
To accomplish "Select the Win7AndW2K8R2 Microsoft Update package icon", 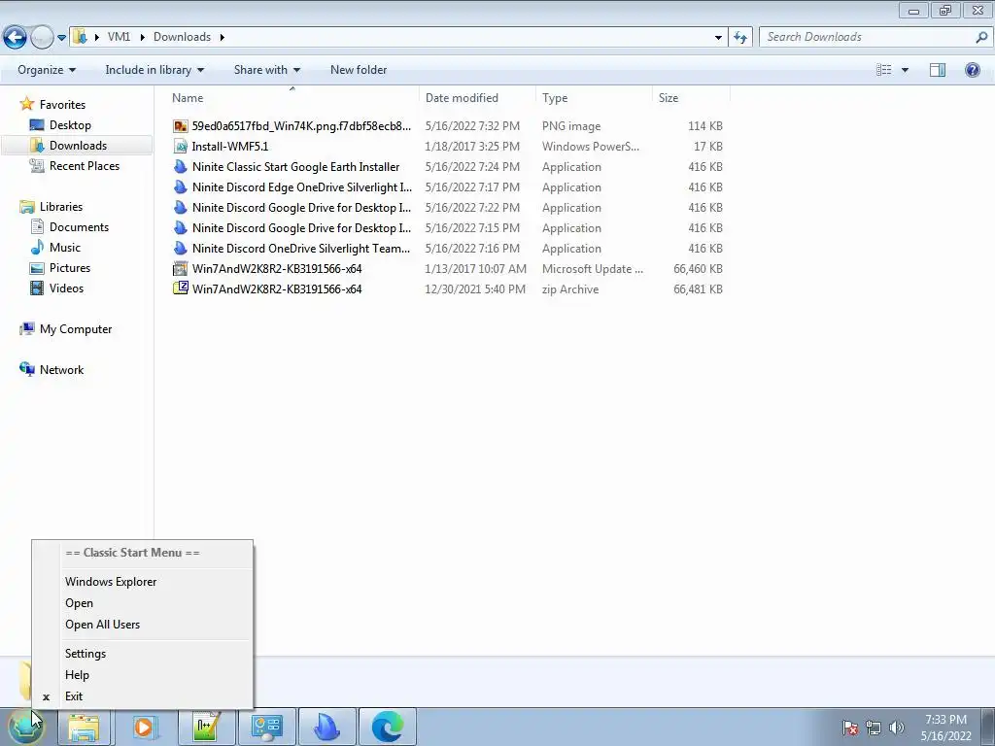I will 180,268.
